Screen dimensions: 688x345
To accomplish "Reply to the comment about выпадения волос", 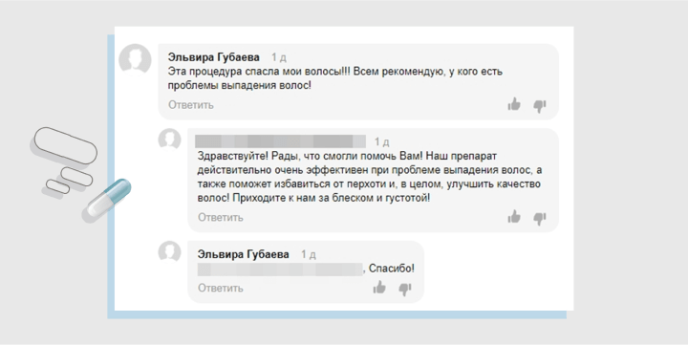I will (191, 105).
